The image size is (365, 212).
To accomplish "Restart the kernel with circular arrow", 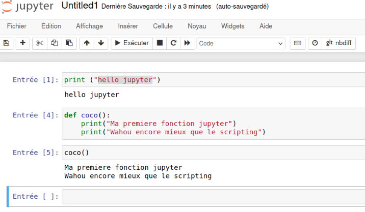I will click(173, 43).
